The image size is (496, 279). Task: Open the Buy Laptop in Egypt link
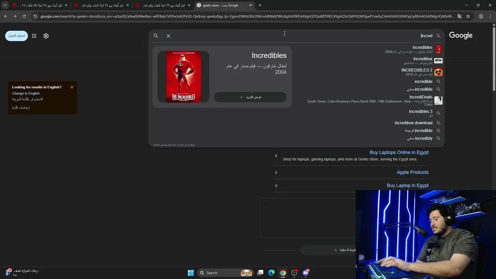click(408, 186)
